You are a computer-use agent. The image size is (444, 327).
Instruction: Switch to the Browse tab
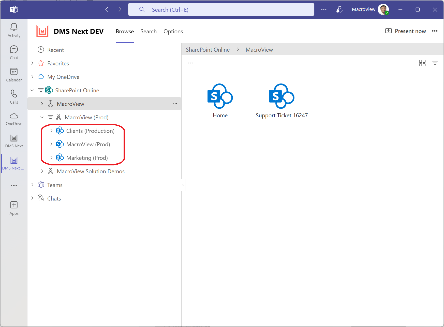click(125, 31)
